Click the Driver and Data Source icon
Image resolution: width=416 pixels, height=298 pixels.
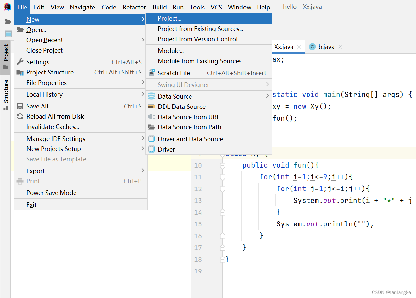[x=151, y=139]
